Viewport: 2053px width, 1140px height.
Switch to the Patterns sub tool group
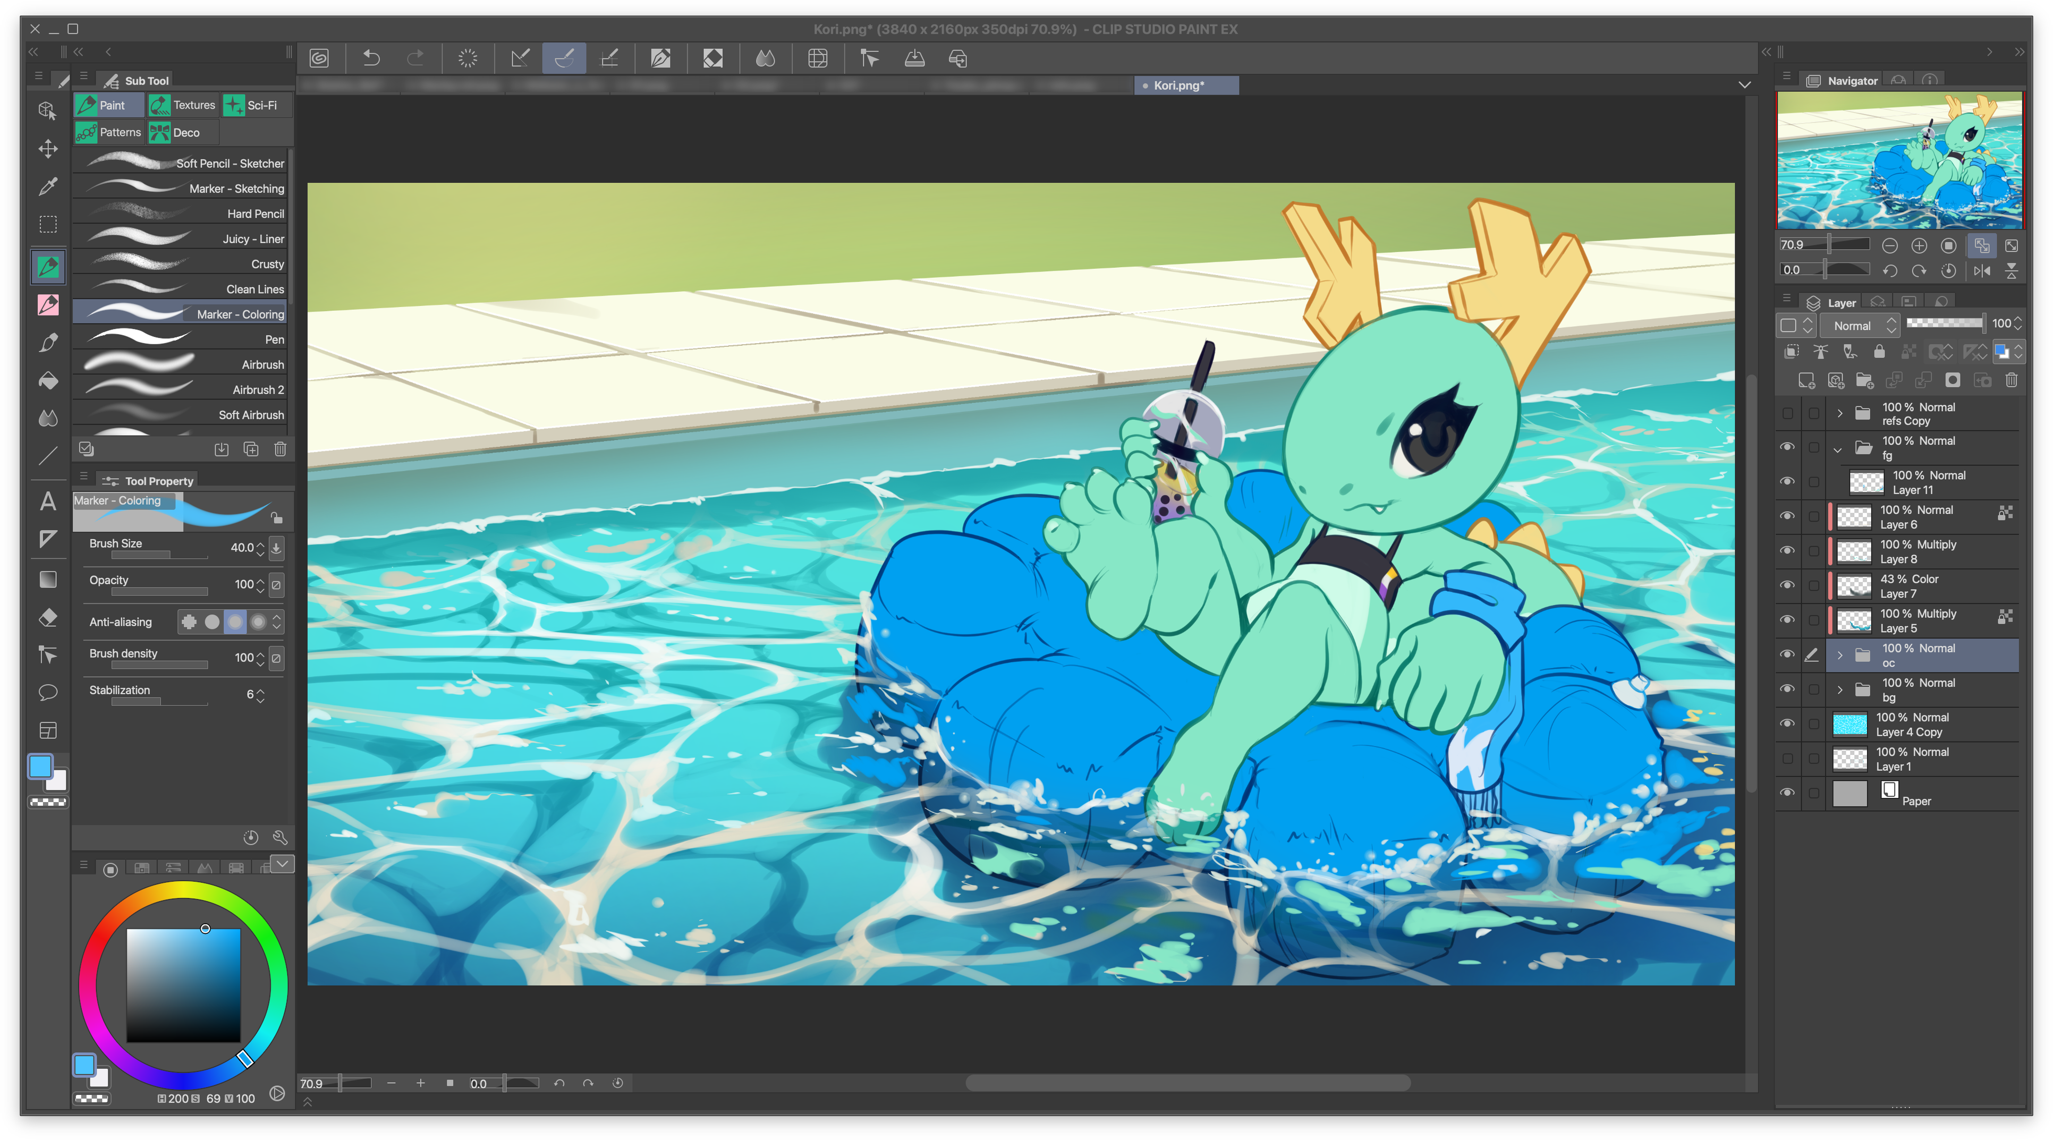108,132
